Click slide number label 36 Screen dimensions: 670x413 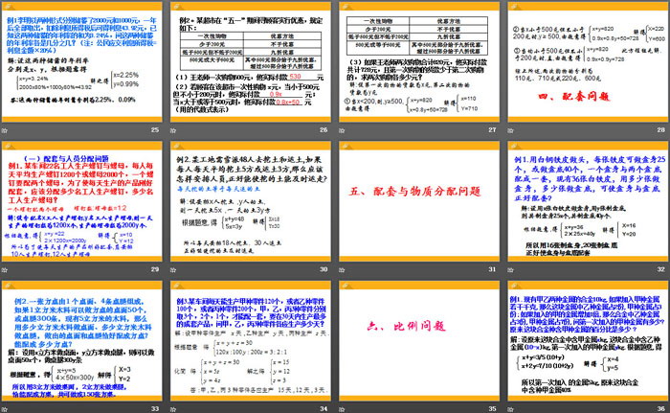[661, 409]
